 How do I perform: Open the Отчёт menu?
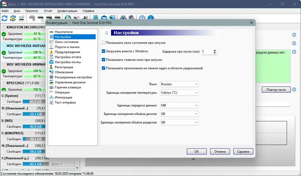click(x=48, y=11)
